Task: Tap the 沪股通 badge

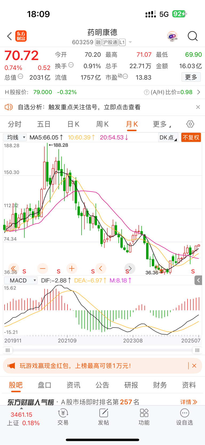Action: pos(110,42)
